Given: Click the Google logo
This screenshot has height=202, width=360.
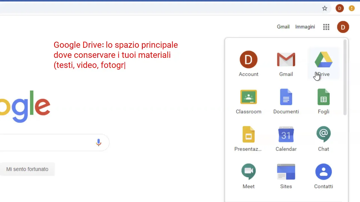Looking at the screenshot, I should point(25,106).
